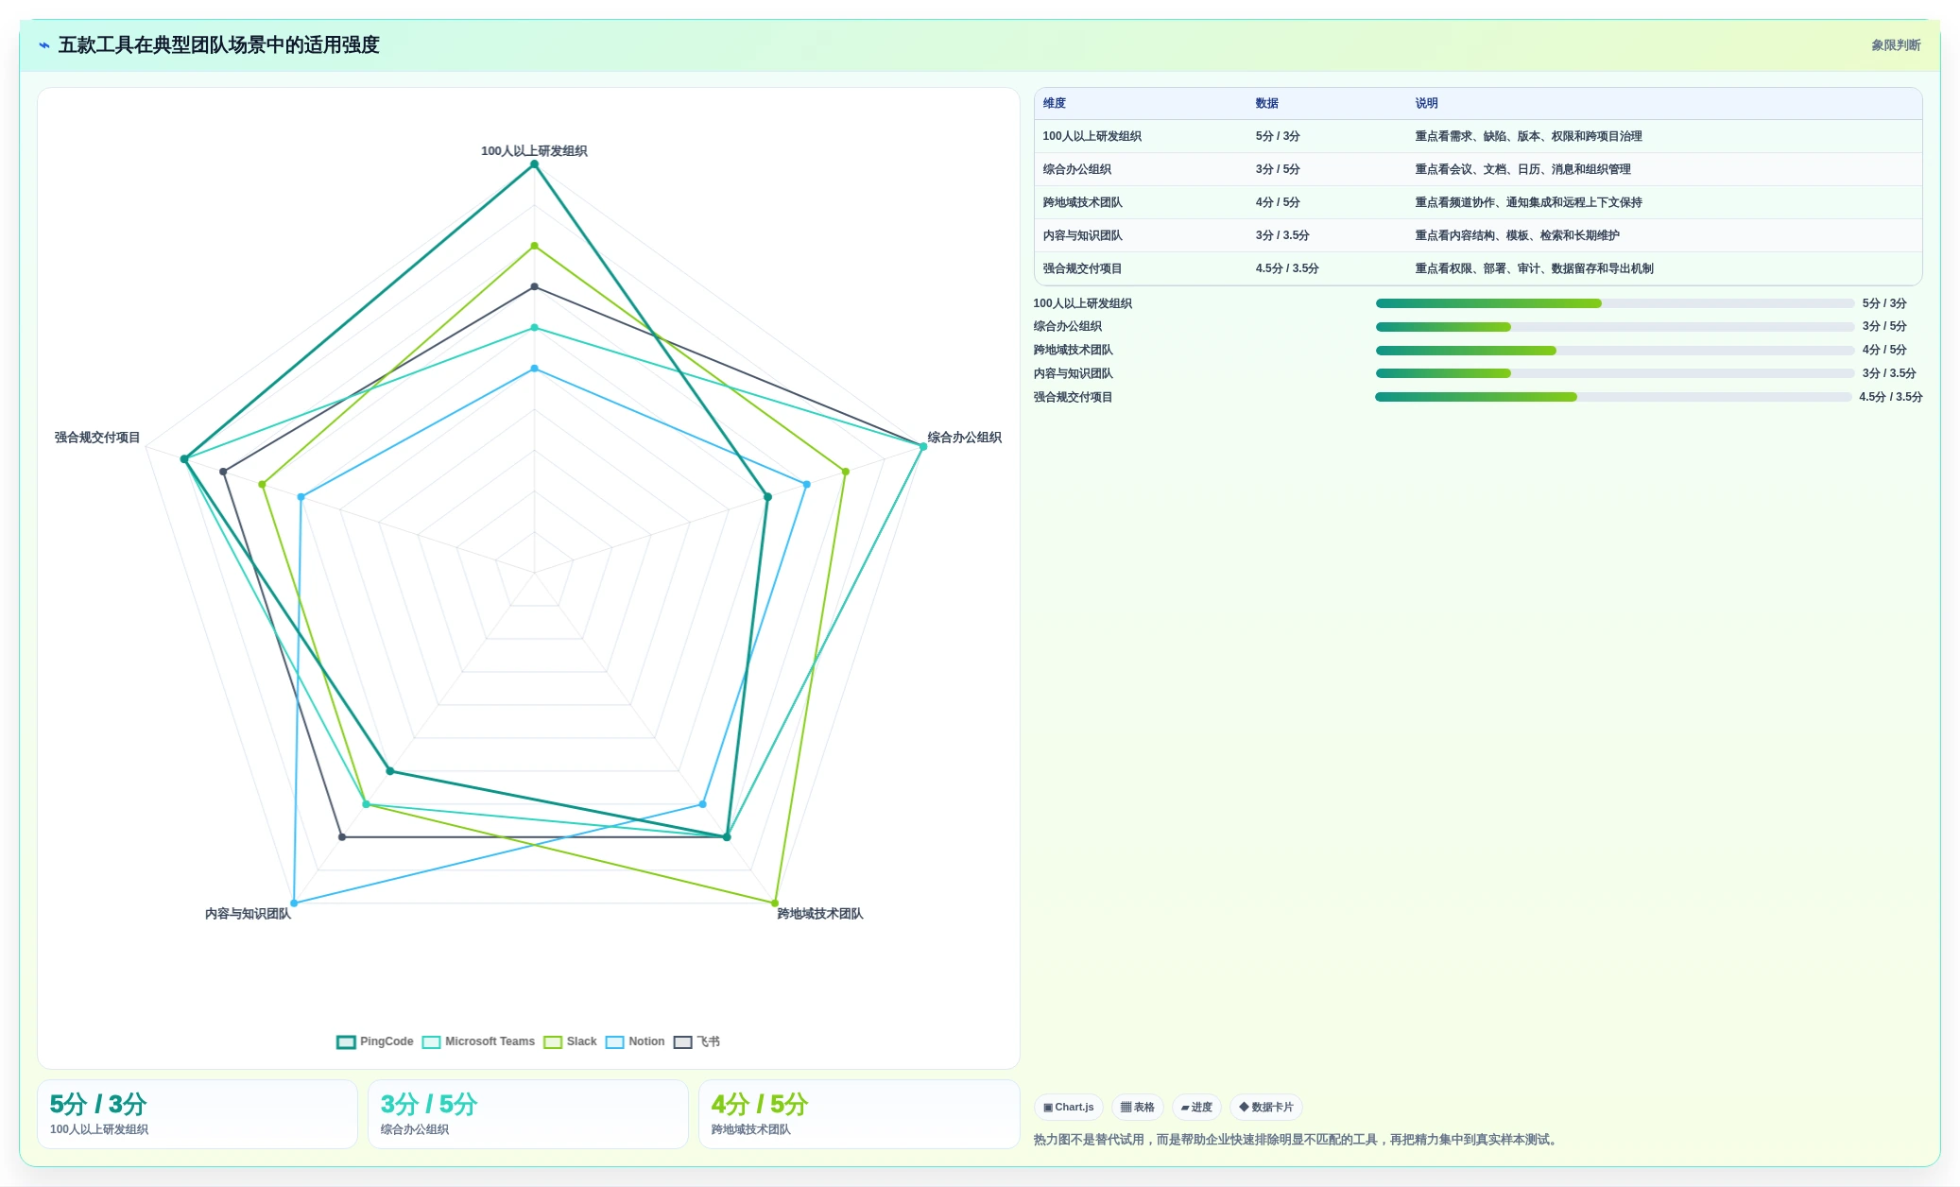The image size is (1960, 1187).
Task: Click the 数据卡片 tag chip
Action: pyautogui.click(x=1265, y=1107)
